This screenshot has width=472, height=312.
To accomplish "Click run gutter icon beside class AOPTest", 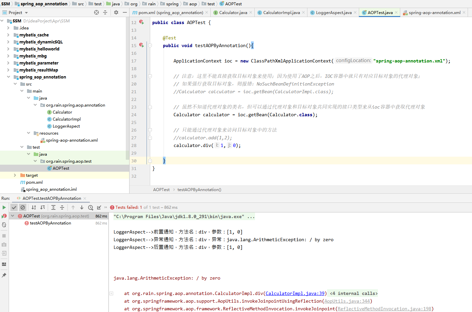I will 142,22.
